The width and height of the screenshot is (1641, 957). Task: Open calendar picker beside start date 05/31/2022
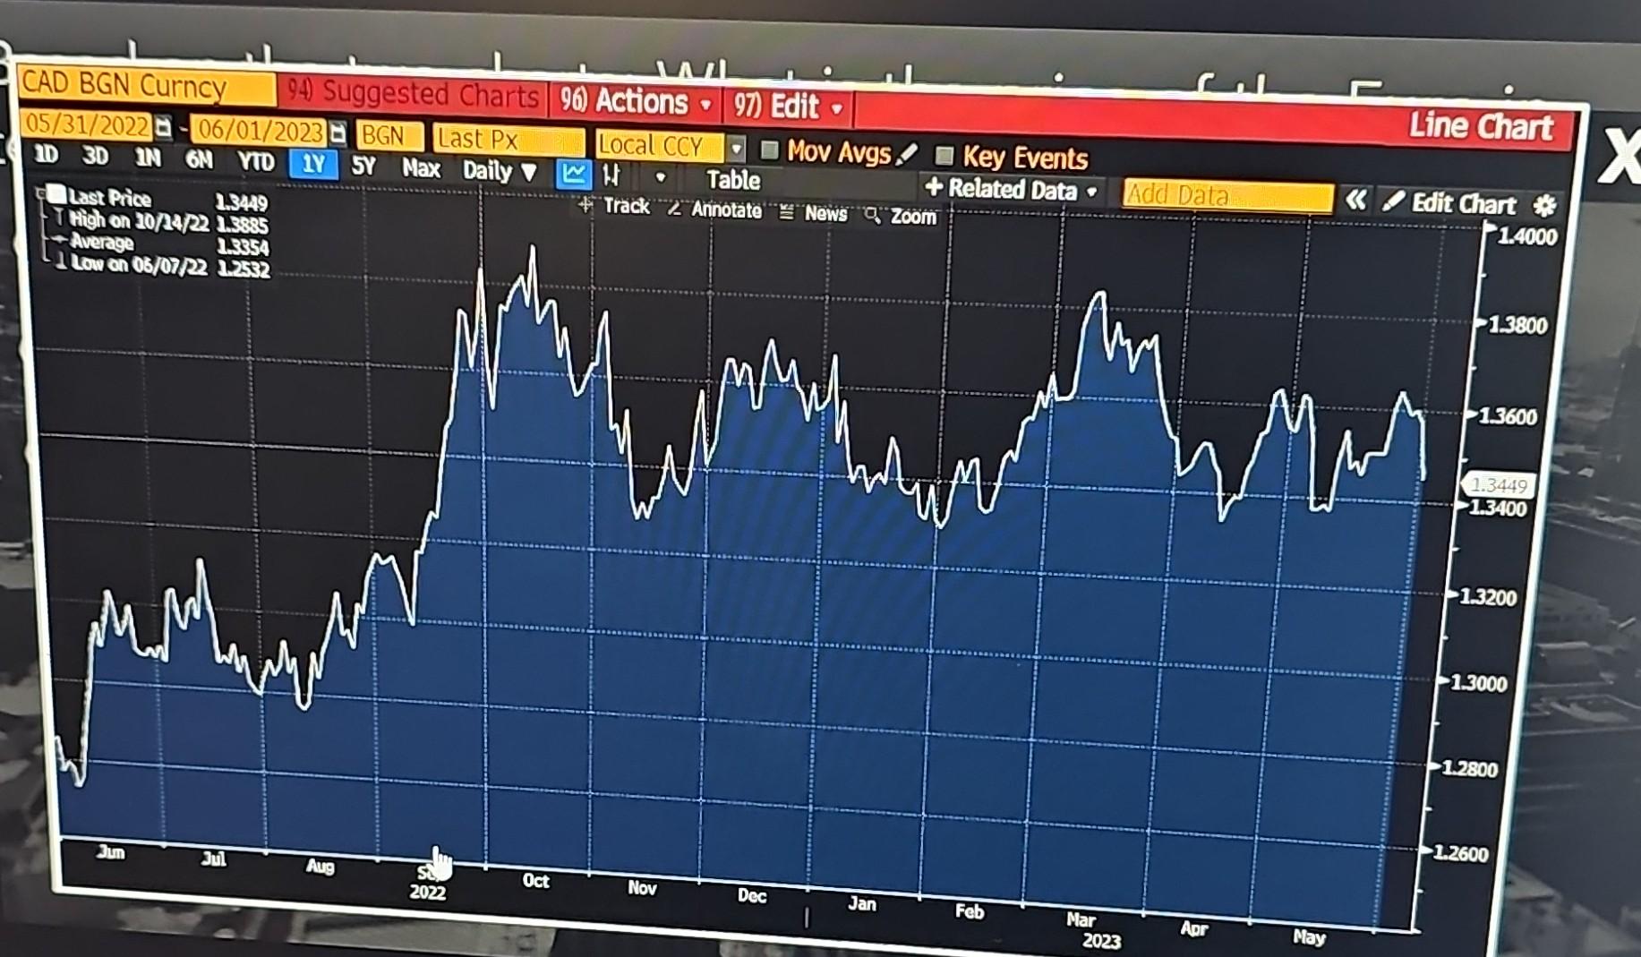coord(164,127)
